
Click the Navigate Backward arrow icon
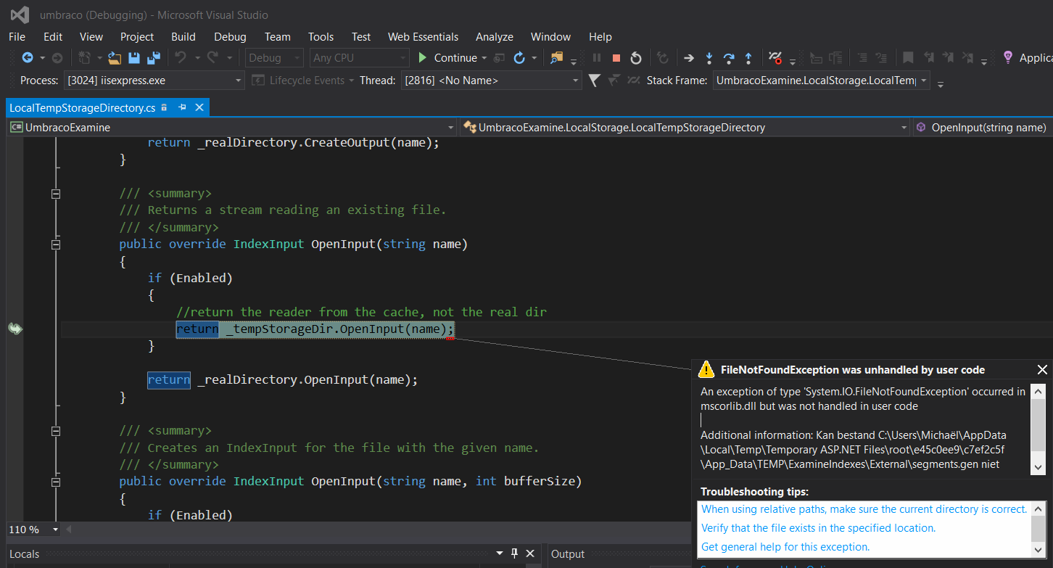click(28, 57)
